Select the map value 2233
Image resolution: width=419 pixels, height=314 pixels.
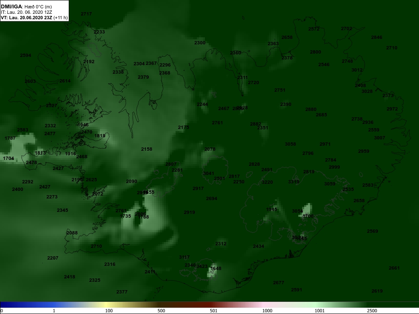point(99,32)
